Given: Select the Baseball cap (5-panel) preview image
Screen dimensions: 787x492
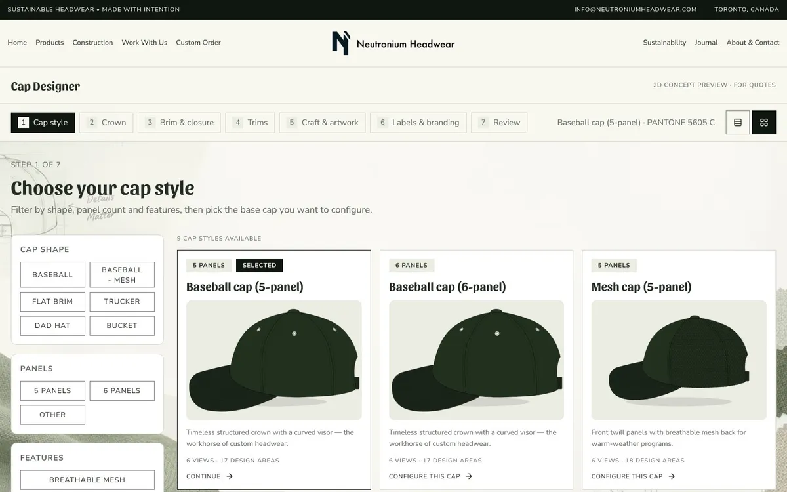Looking at the screenshot, I should pos(274,360).
